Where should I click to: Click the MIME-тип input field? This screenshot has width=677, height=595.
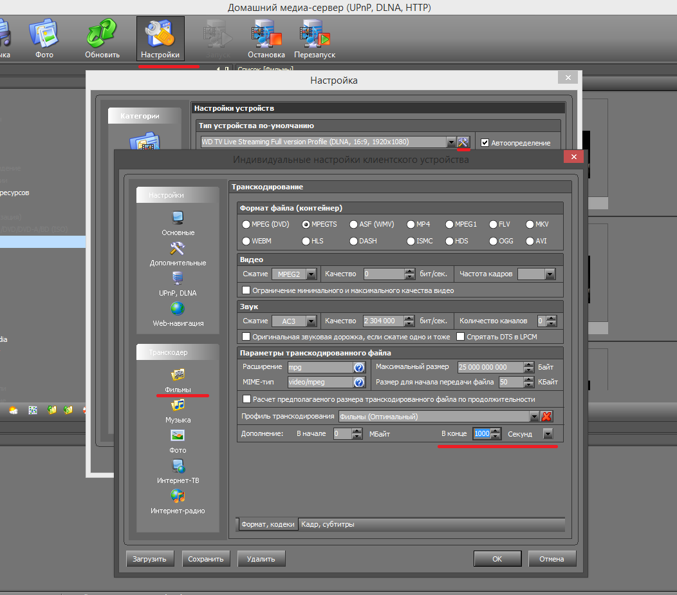[320, 382]
